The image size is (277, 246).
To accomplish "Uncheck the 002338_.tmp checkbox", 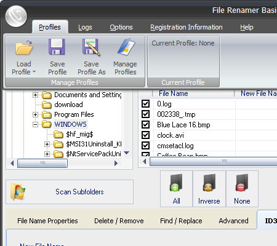I will 145,114.
